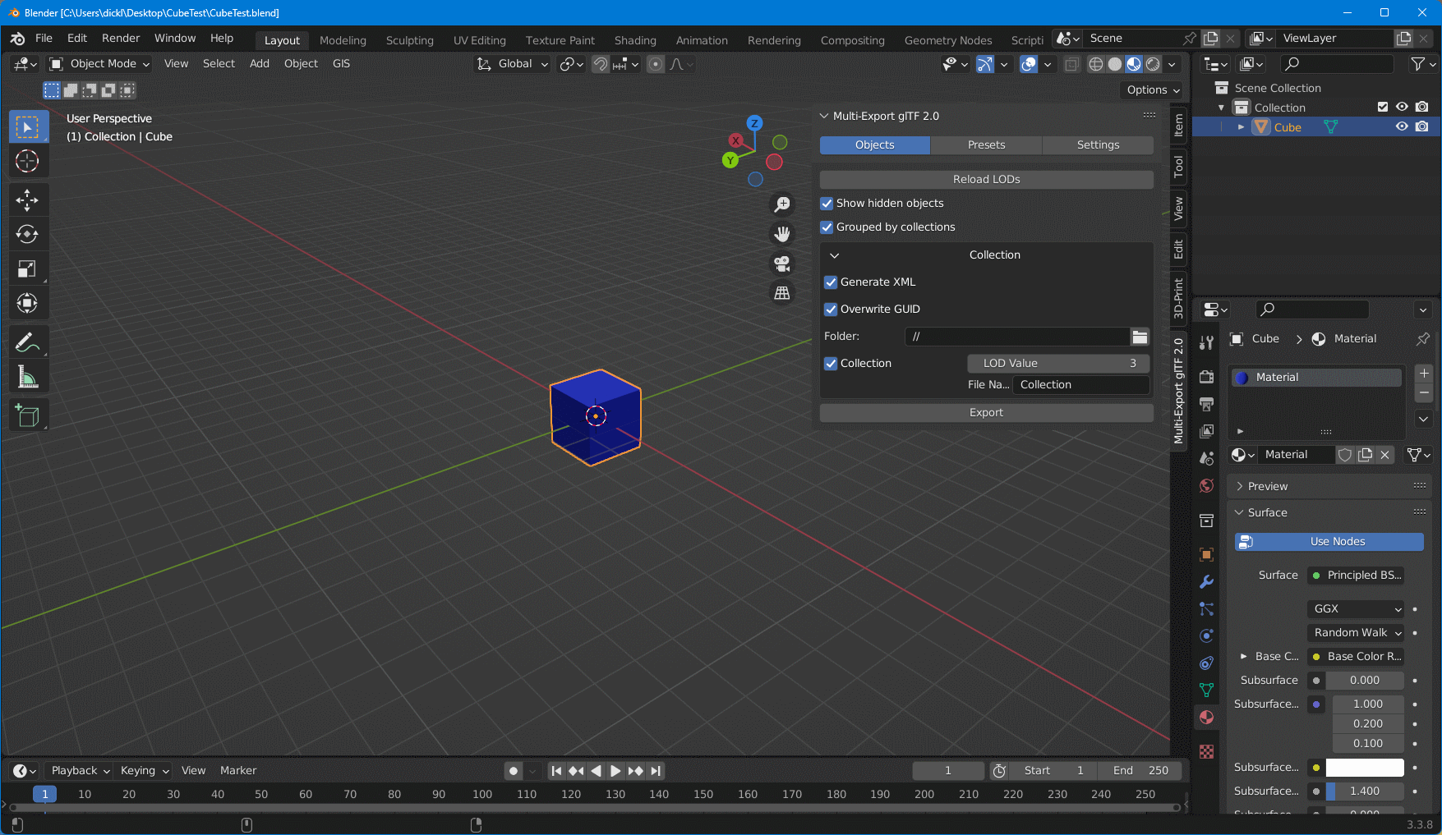Open the Global transform orientation dropdown
Viewport: 1442px width, 835px height.
[512, 64]
